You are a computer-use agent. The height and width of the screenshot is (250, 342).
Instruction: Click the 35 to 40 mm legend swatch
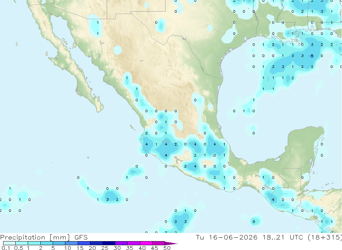134,243
